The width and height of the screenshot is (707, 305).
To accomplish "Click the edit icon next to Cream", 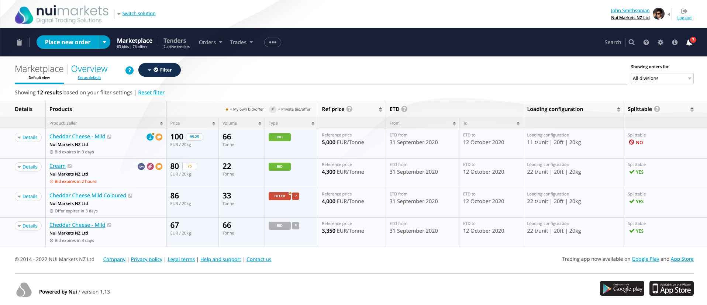I will 70,166.
